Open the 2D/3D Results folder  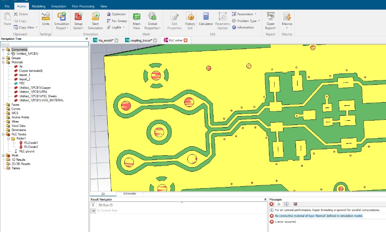point(21,164)
